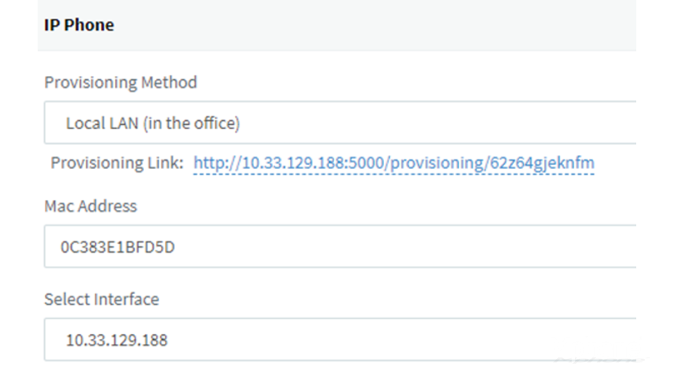
Task: Click the Provisioning Method label
Action: [120, 82]
